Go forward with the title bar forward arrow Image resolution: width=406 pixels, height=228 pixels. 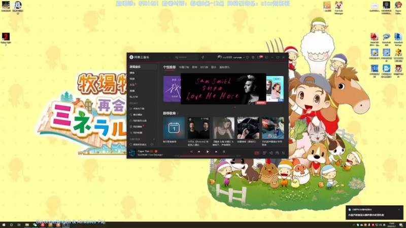[170, 57]
